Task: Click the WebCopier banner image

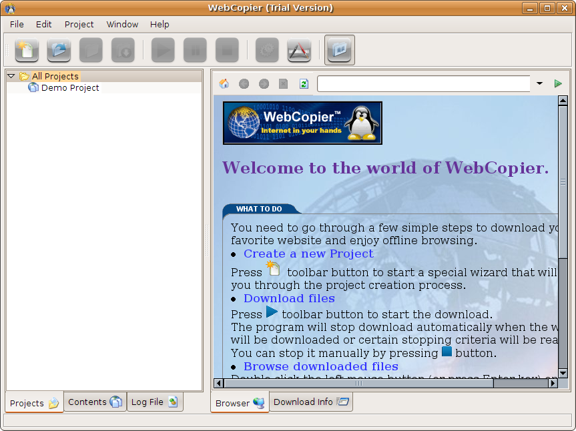Action: tap(302, 123)
